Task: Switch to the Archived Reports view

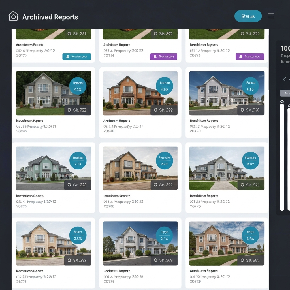Action: coord(50,17)
